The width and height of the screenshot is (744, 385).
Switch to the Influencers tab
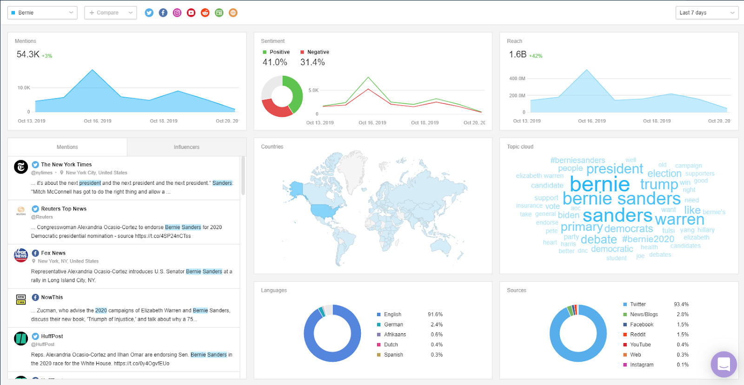[186, 147]
